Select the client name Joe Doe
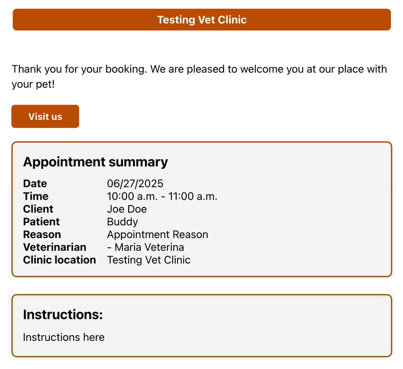Image resolution: width=403 pixels, height=369 pixels. point(127,209)
